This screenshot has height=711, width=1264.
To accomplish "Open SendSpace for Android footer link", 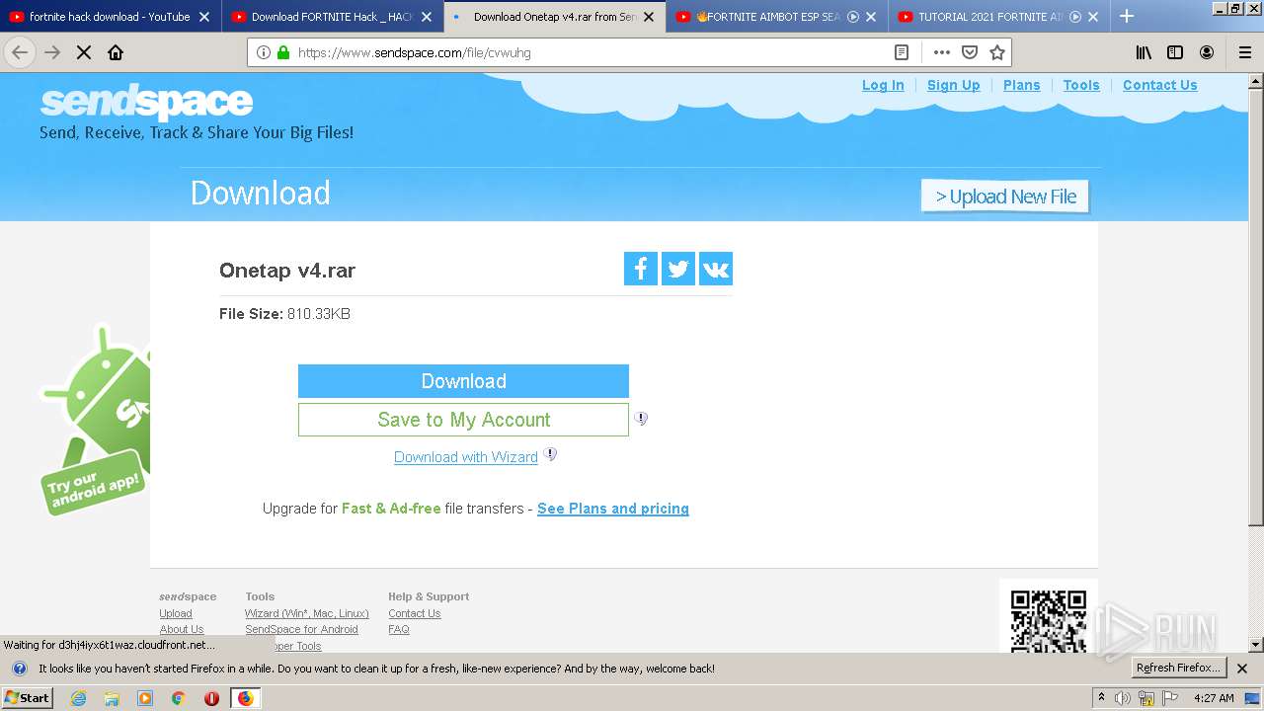I will point(302,629).
